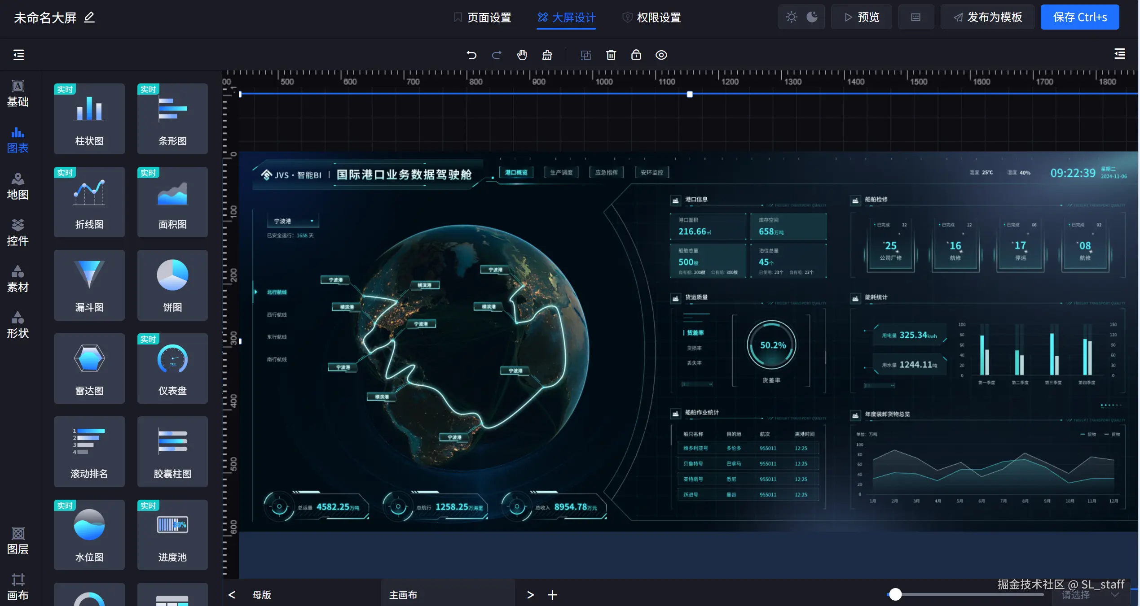Collapse the left component panel
The image size is (1140, 606).
(x=18, y=55)
